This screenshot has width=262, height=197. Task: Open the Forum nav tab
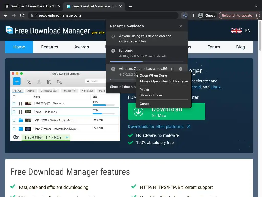[x=214, y=47]
